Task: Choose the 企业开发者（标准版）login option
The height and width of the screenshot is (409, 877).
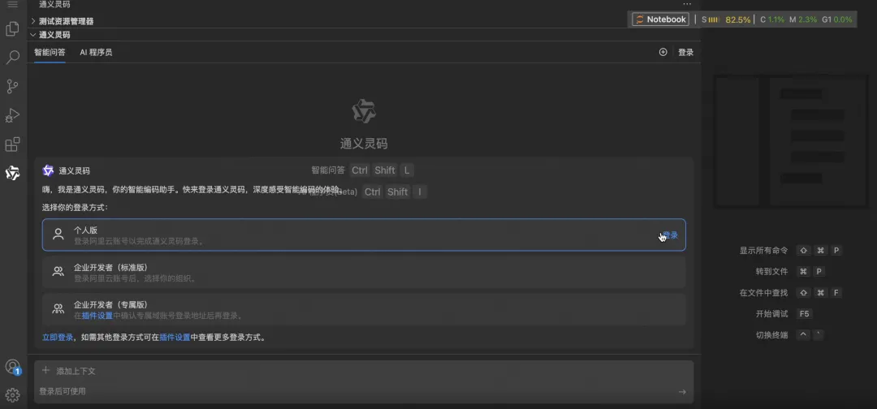Action: tap(364, 272)
